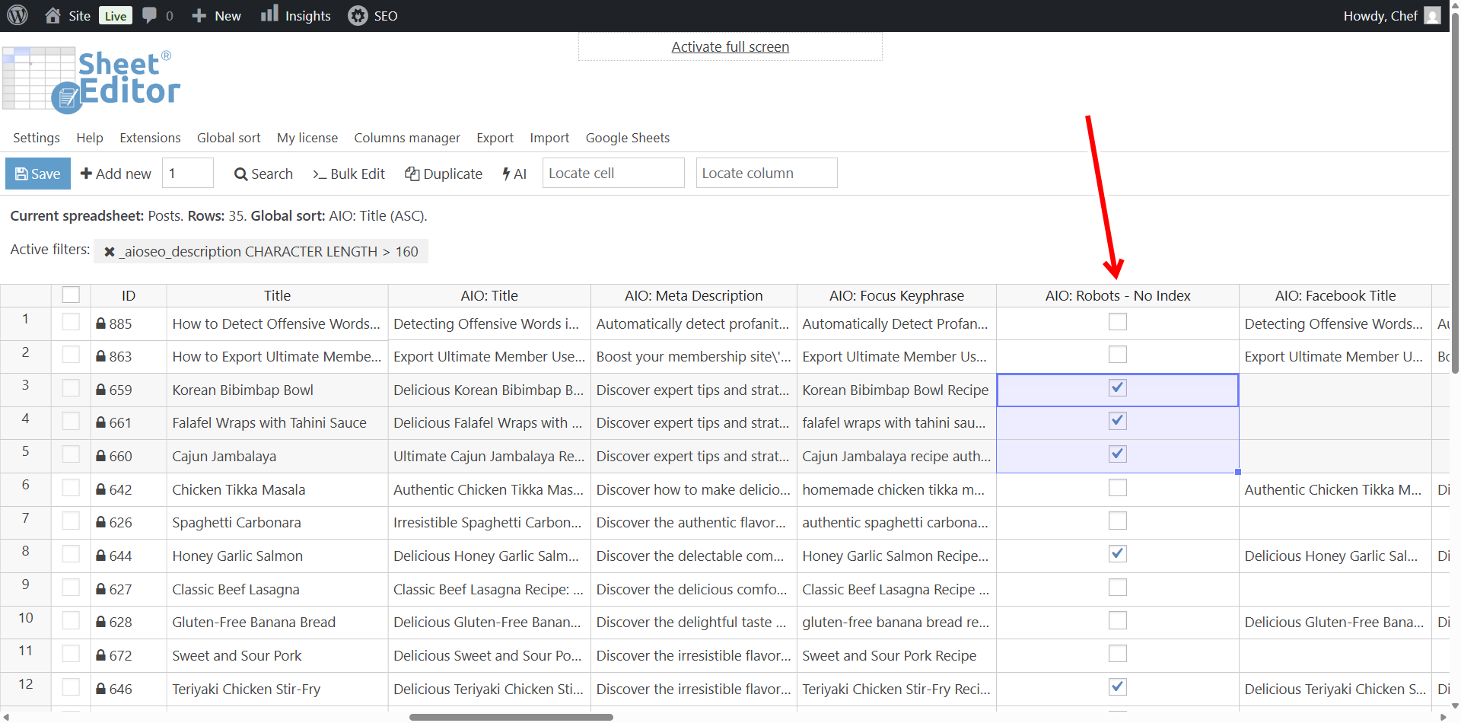Screen dimensions: 1461x723
Task: Open Bulk Edit tool
Action: pos(349,174)
